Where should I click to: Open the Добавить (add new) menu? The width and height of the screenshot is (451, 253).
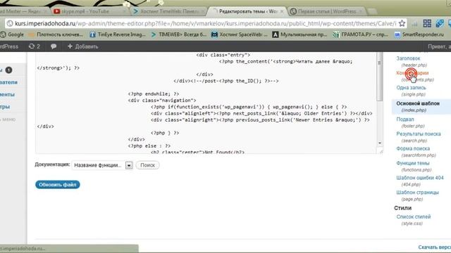pyautogui.click(x=83, y=46)
